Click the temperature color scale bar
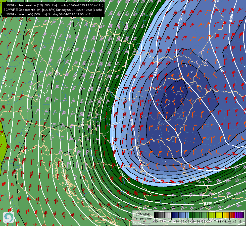The width and height of the screenshot is (246, 226). click(199, 215)
